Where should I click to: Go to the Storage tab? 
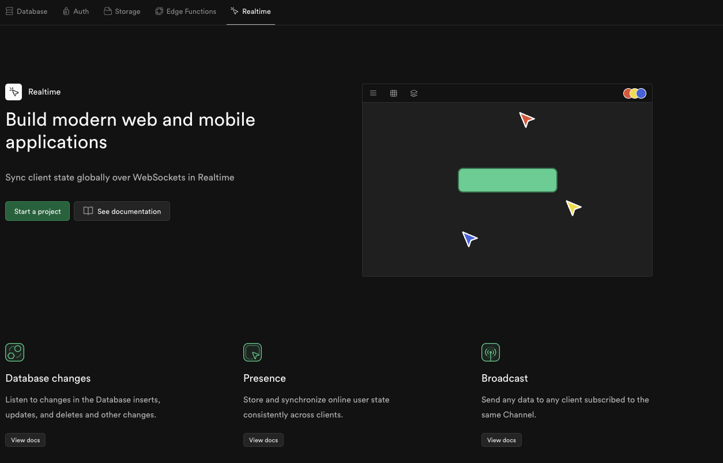(x=122, y=12)
